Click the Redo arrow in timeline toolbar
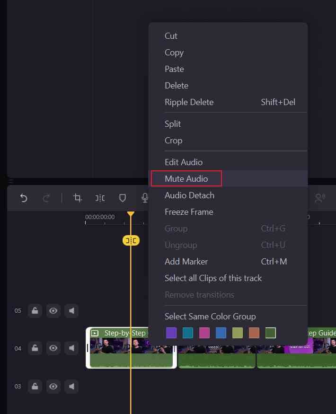 [46, 198]
